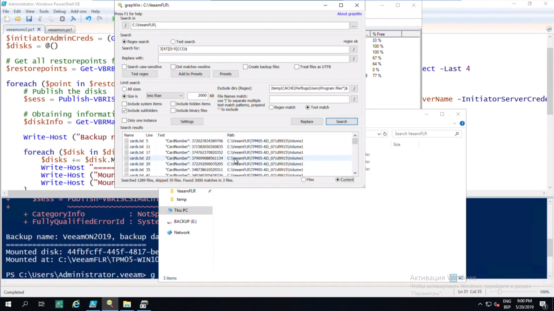Open the View menu in PowerShell ISE
The image size is (554, 311).
[30, 11]
